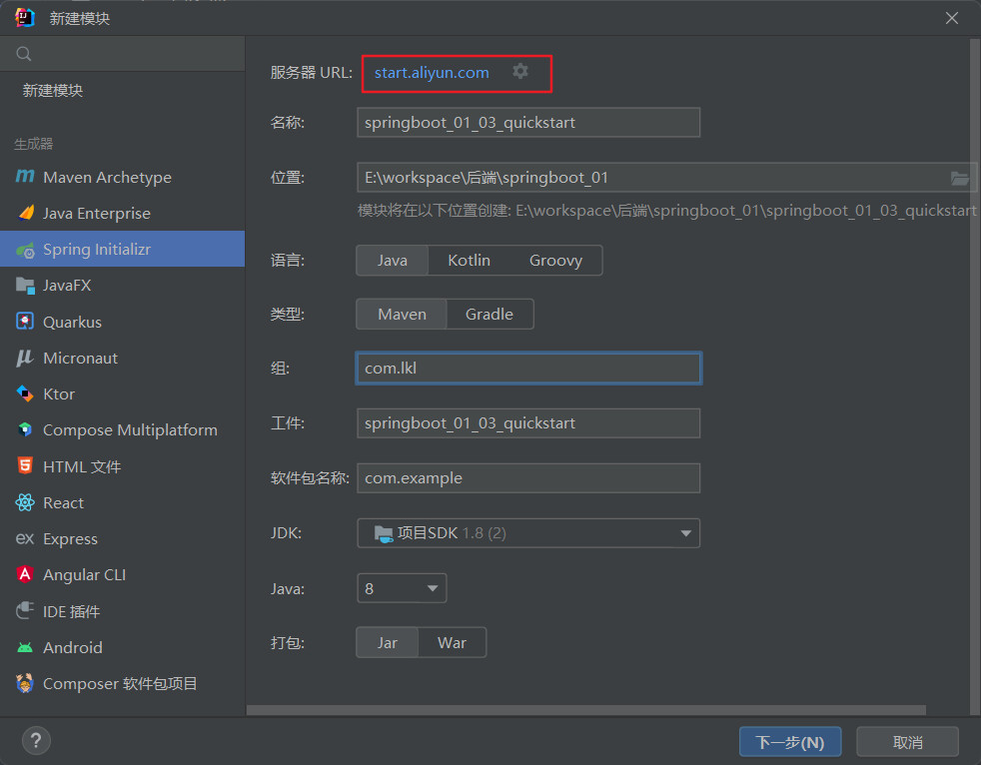Open server URL settings gear
Viewport: 981px width, 765px height.
click(520, 71)
